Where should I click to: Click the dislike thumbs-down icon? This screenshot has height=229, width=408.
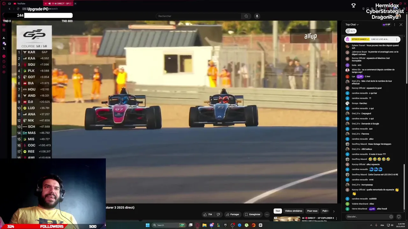pos(218,214)
